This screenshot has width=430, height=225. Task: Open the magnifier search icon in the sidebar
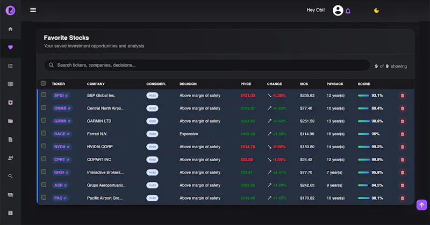coord(10,176)
